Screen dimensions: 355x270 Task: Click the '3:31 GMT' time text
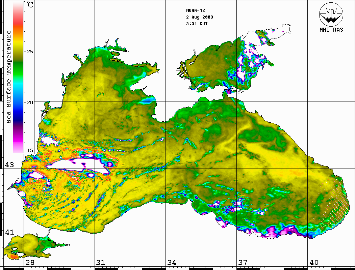click(x=197, y=24)
